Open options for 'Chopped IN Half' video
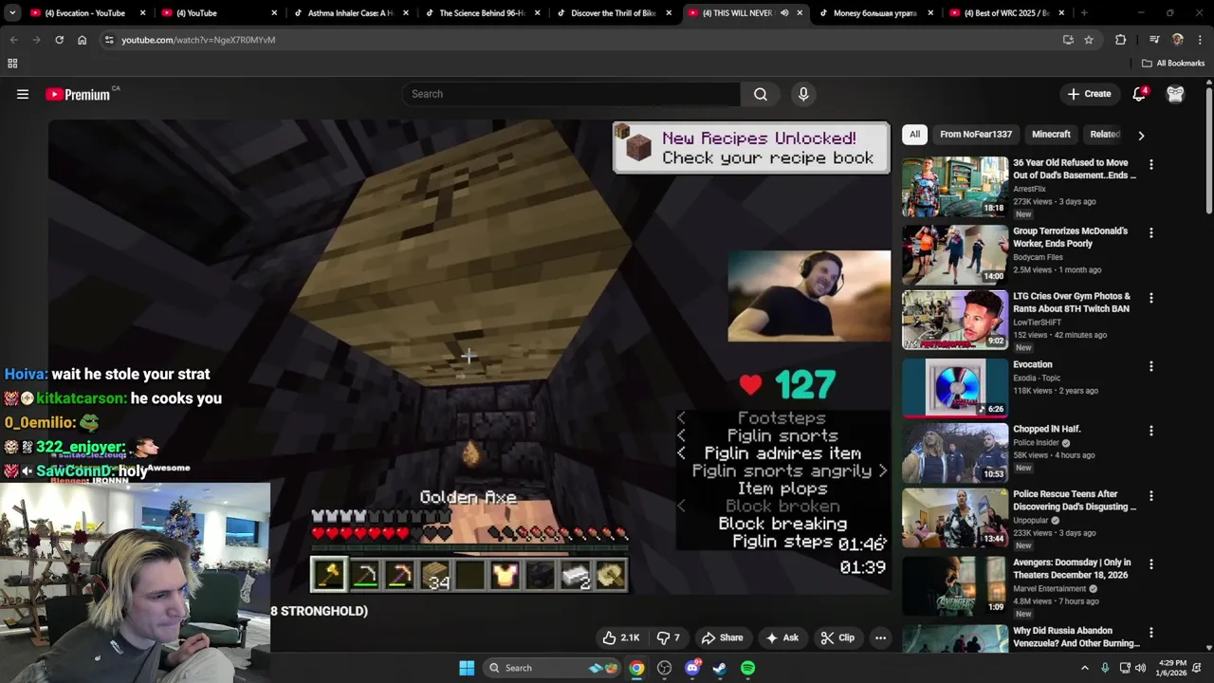1214x683 pixels. click(x=1150, y=431)
